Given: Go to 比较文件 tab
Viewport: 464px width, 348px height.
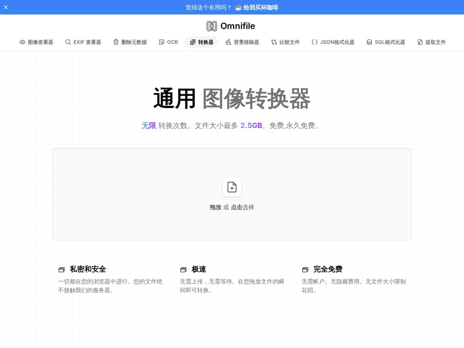Looking at the screenshot, I should pyautogui.click(x=285, y=42).
